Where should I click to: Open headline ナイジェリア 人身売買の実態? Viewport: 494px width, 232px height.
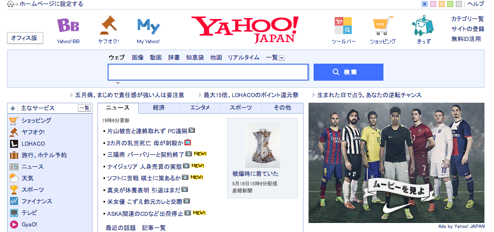pos(145,166)
